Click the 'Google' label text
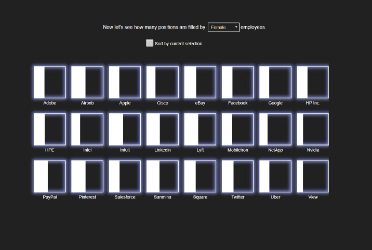Image resolution: width=372 pixels, height=250 pixels. coord(275,103)
